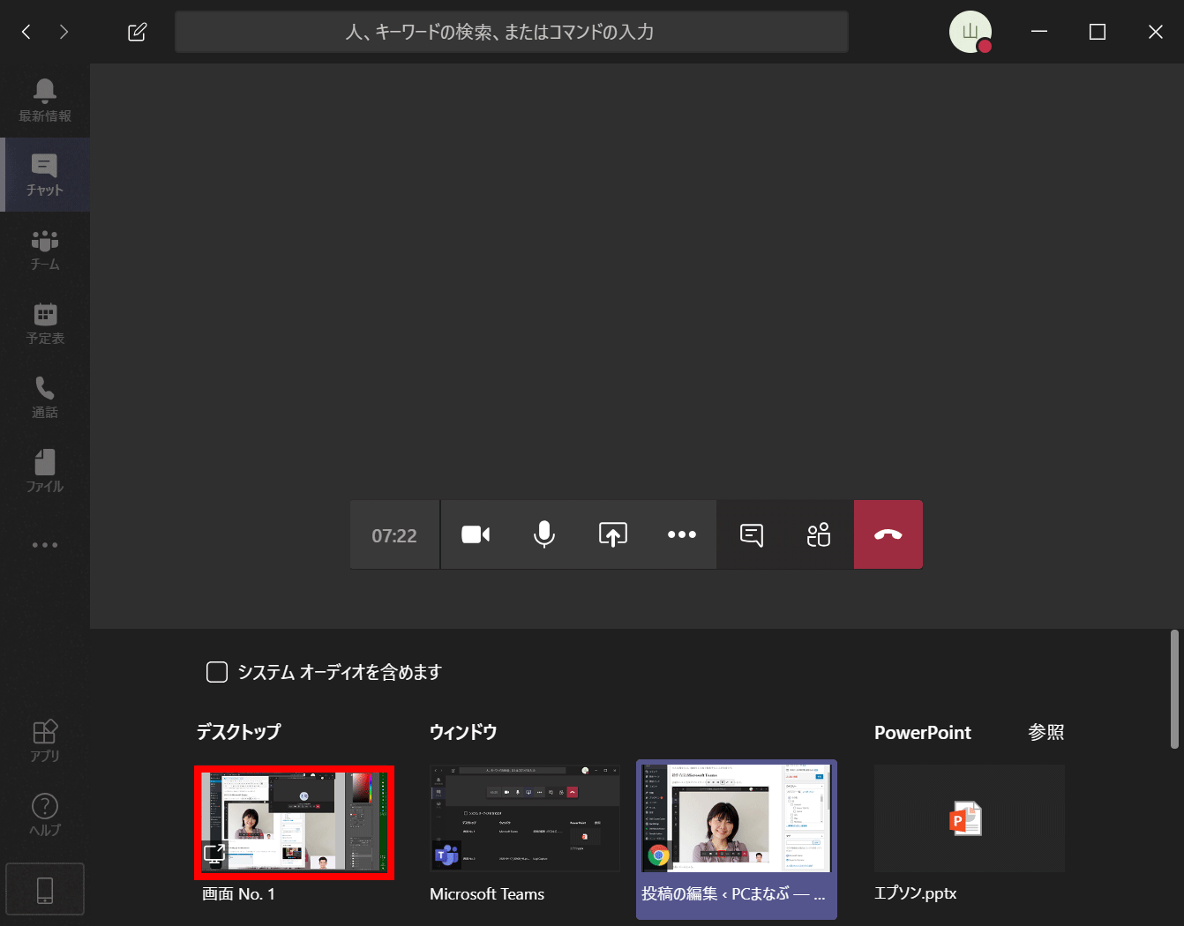Share the エプソン.pptx PowerPoint file

970,818
